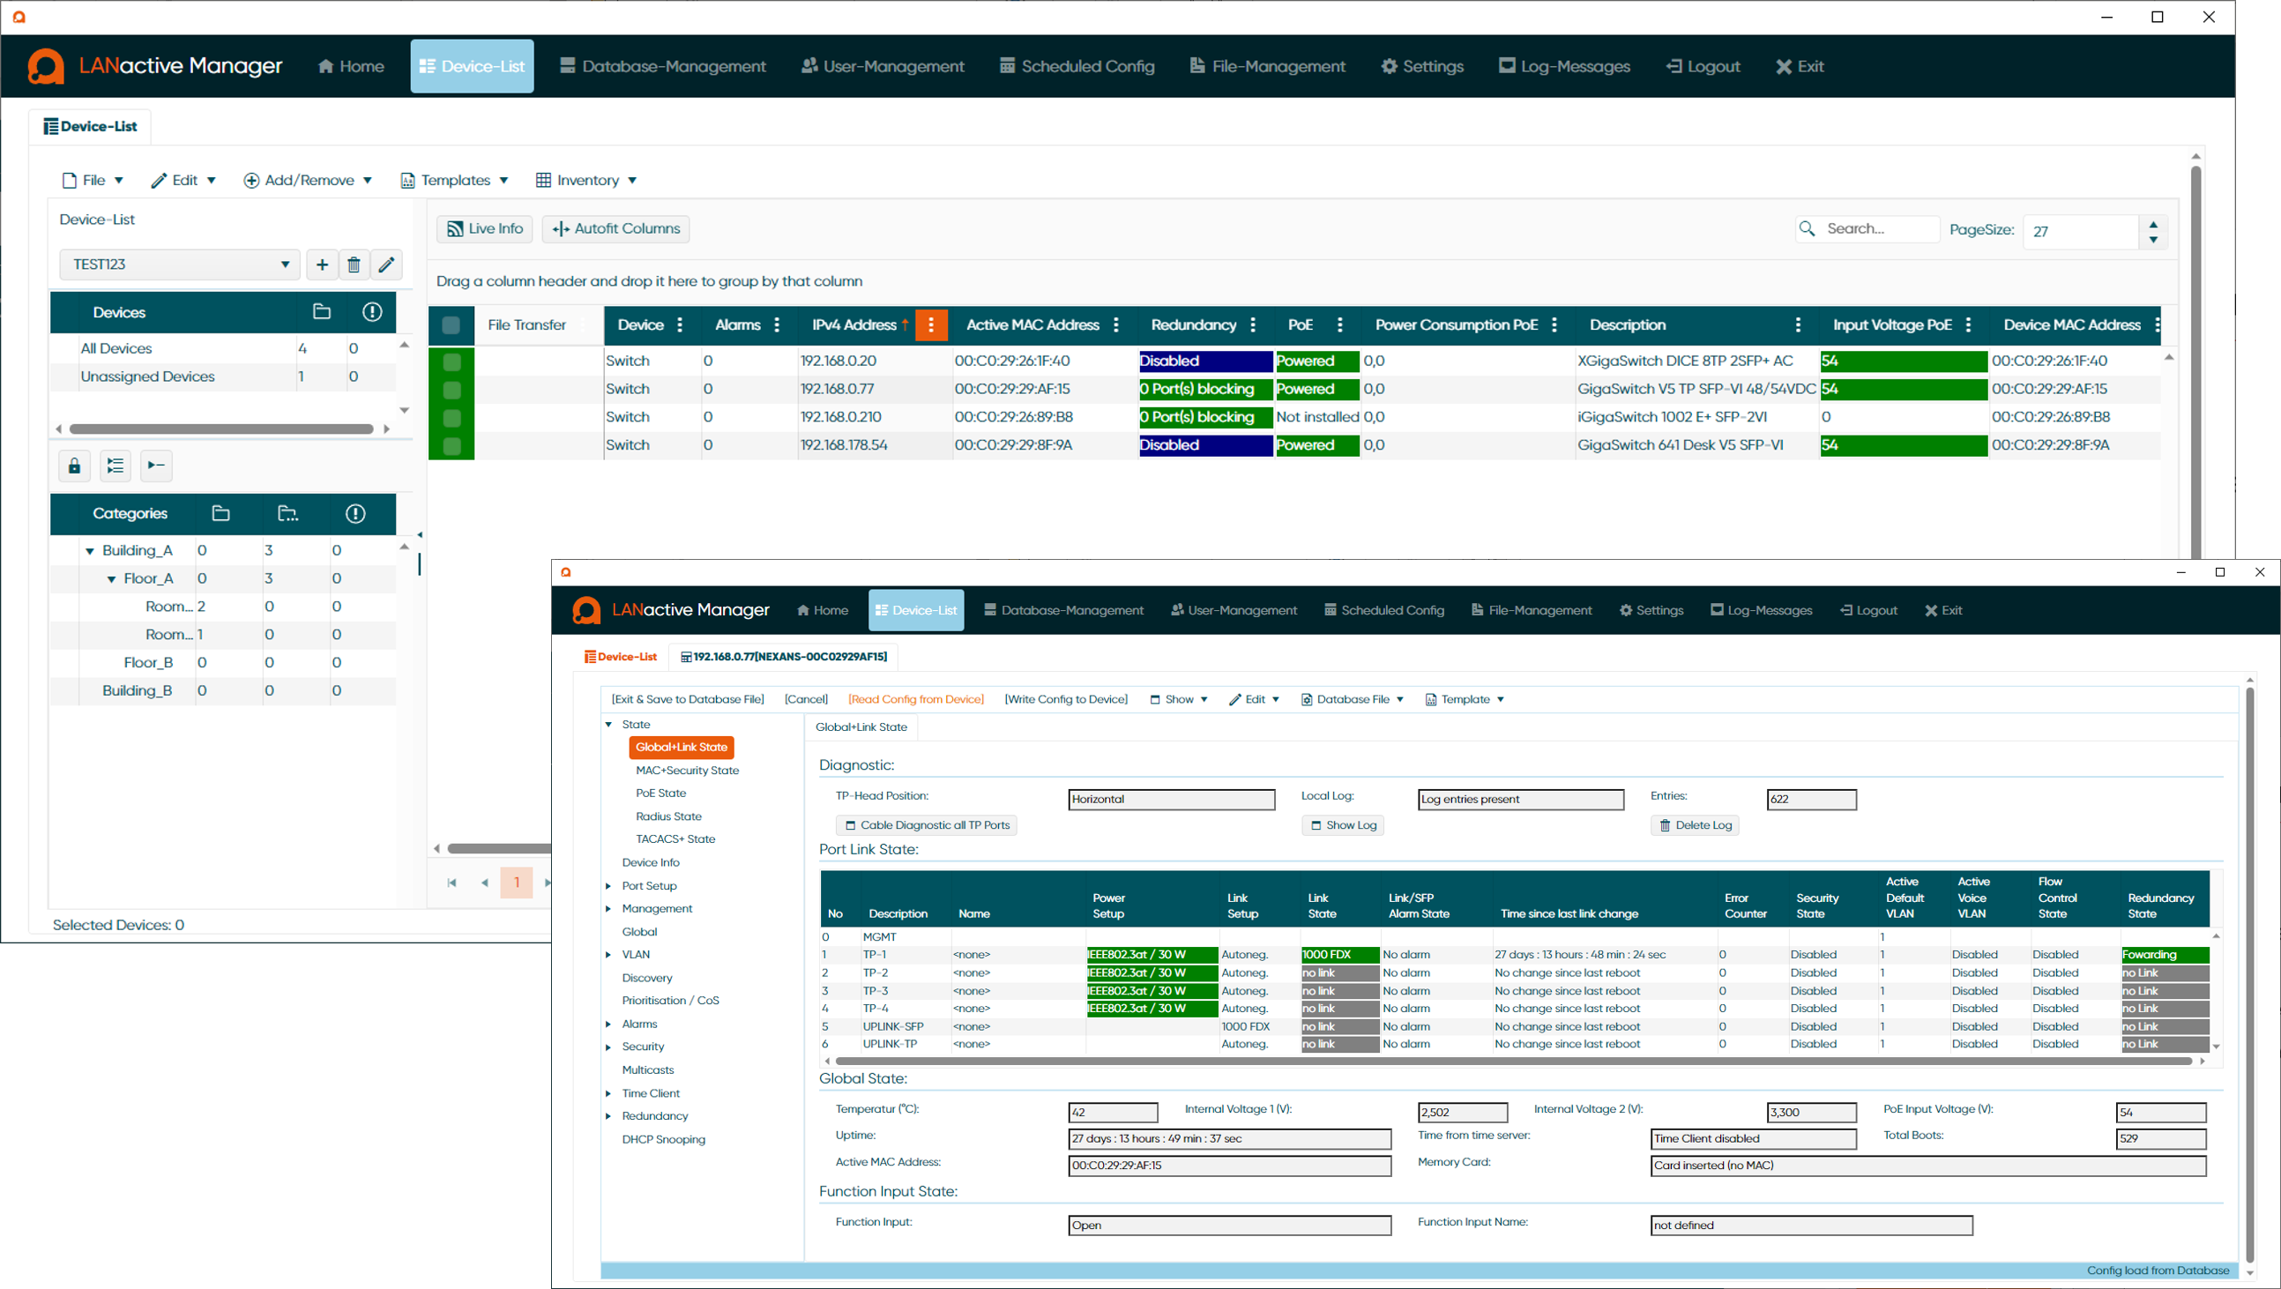Open IPv4 Address column options menu
This screenshot has height=1289, width=2281.
click(930, 325)
